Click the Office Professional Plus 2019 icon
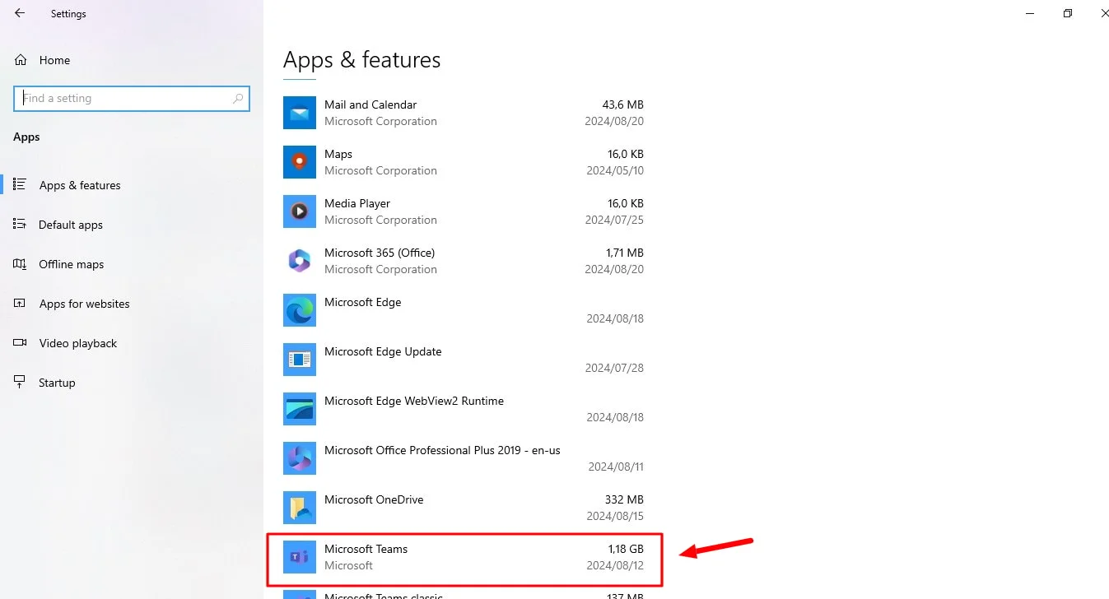 click(300, 458)
